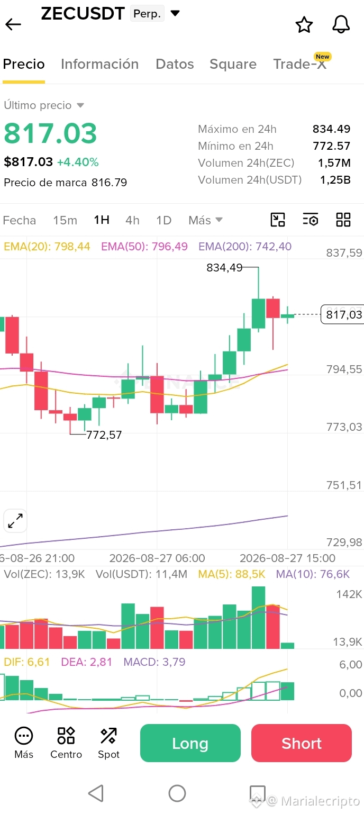This screenshot has width=364, height=814.
Task: Select the 4h timeframe
Action: pos(132,220)
